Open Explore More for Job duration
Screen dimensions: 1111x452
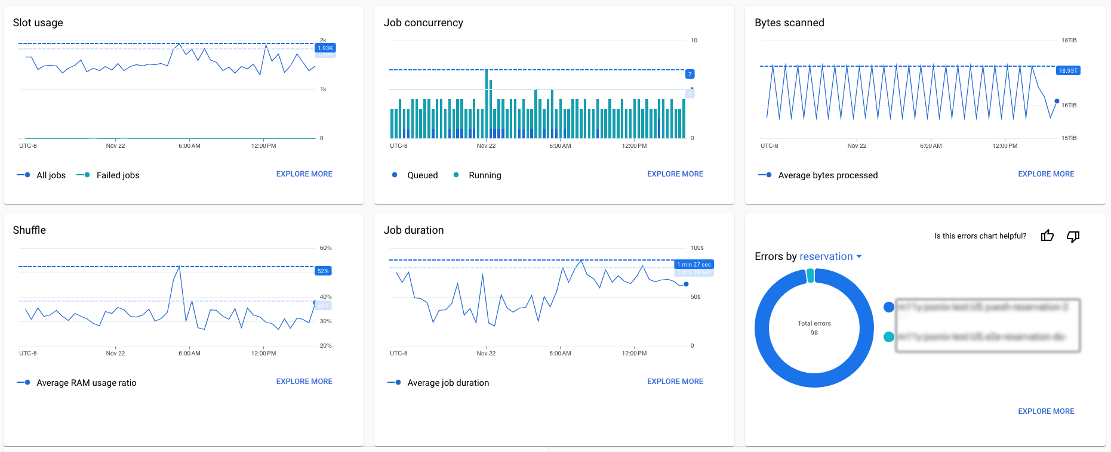[x=675, y=382]
